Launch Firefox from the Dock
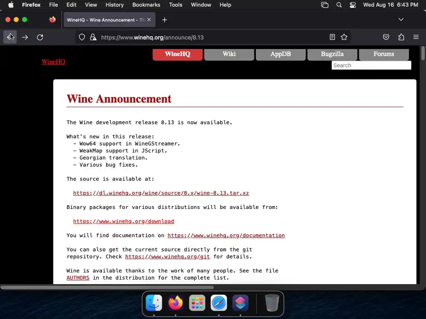 [176, 303]
